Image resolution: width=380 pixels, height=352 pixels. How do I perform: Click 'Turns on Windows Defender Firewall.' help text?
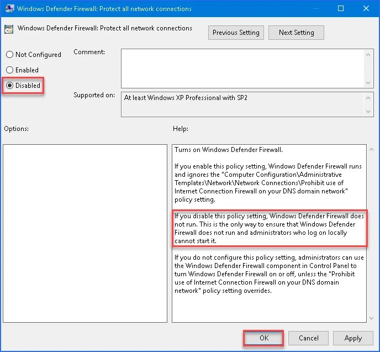pyautogui.click(x=229, y=150)
